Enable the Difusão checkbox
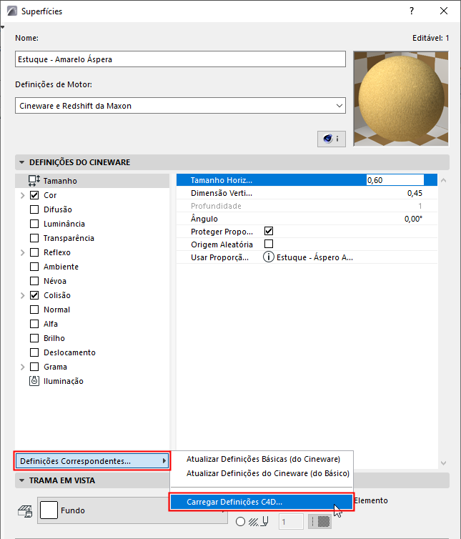 (x=34, y=209)
